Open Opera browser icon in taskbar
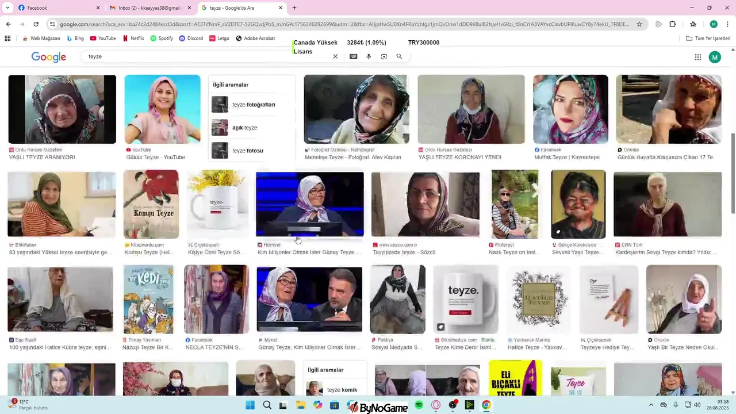Image resolution: width=736 pixels, height=414 pixels. (436, 405)
